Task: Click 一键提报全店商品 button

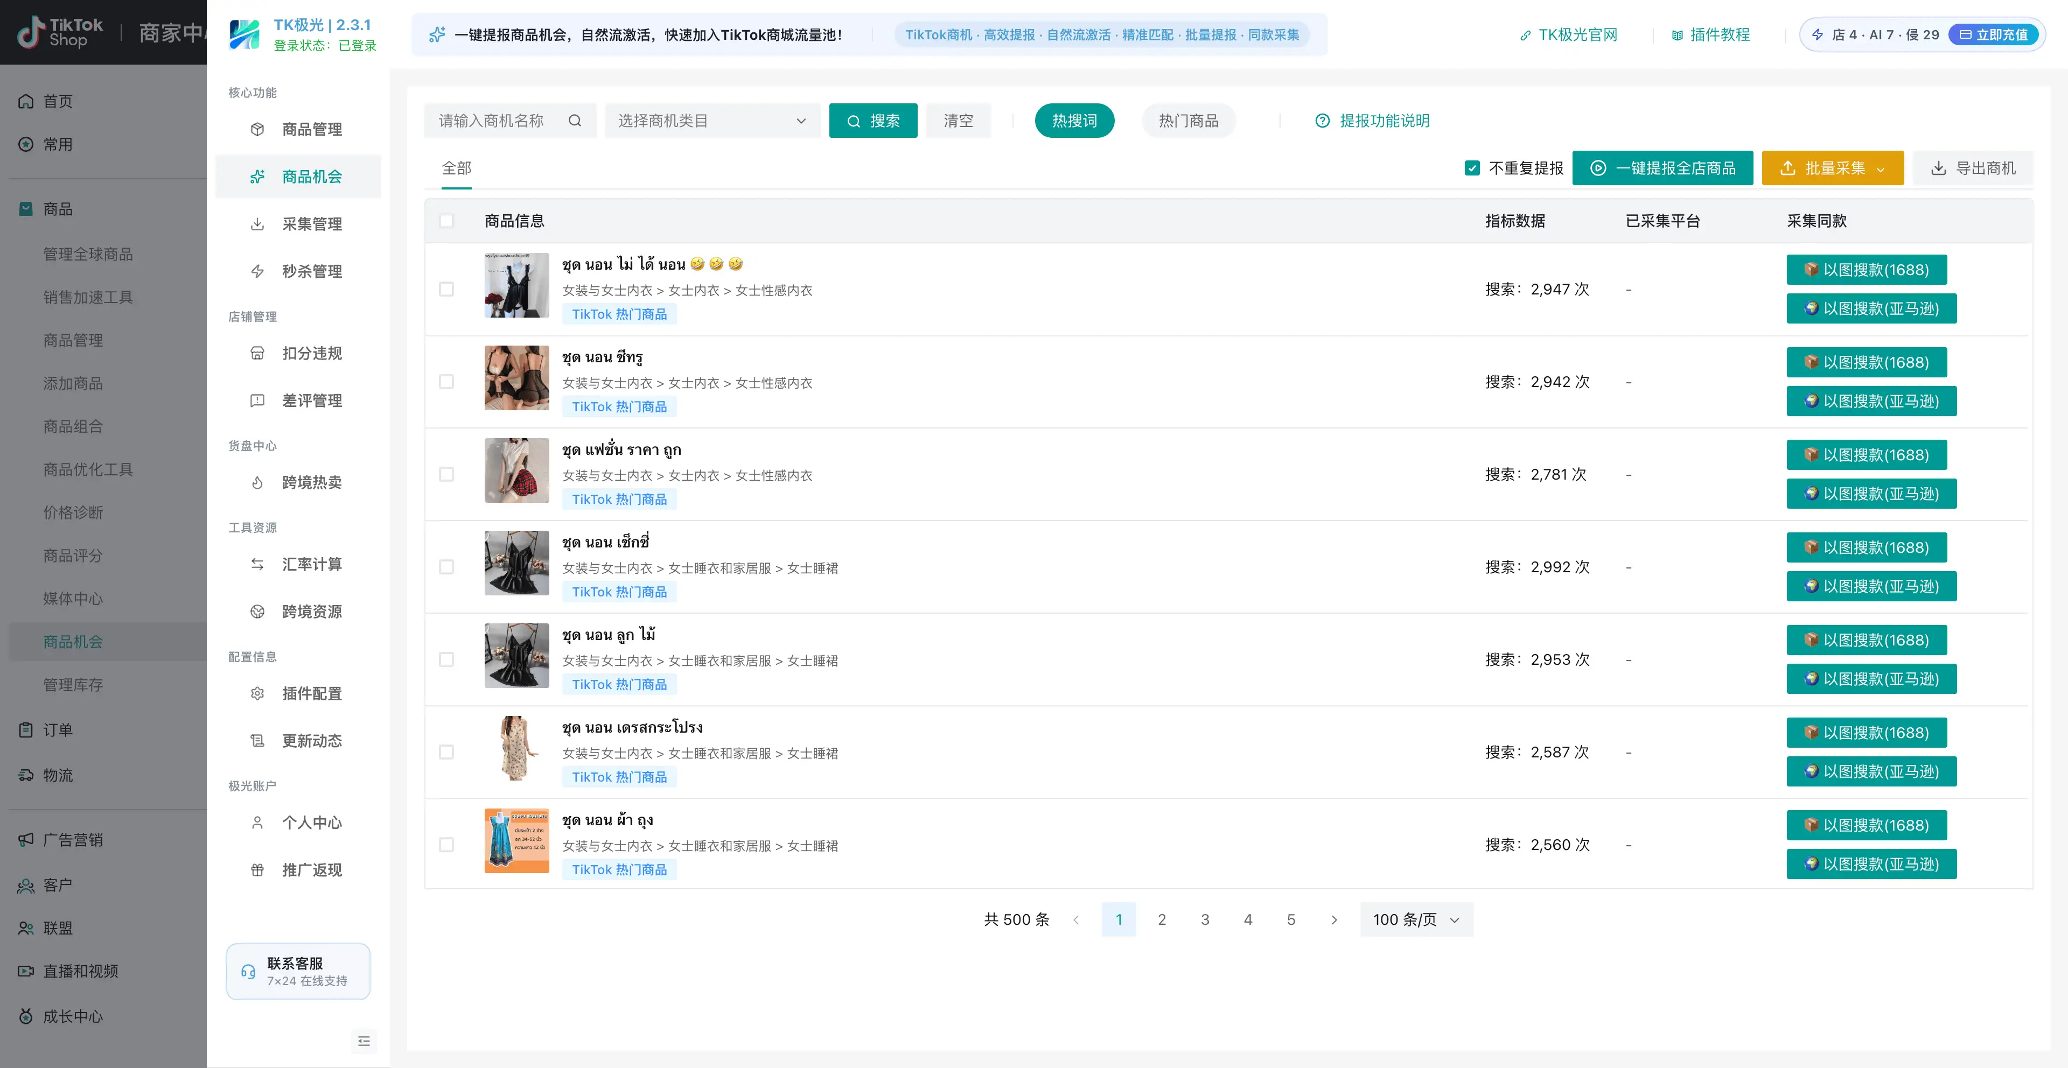Action: pyautogui.click(x=1662, y=168)
